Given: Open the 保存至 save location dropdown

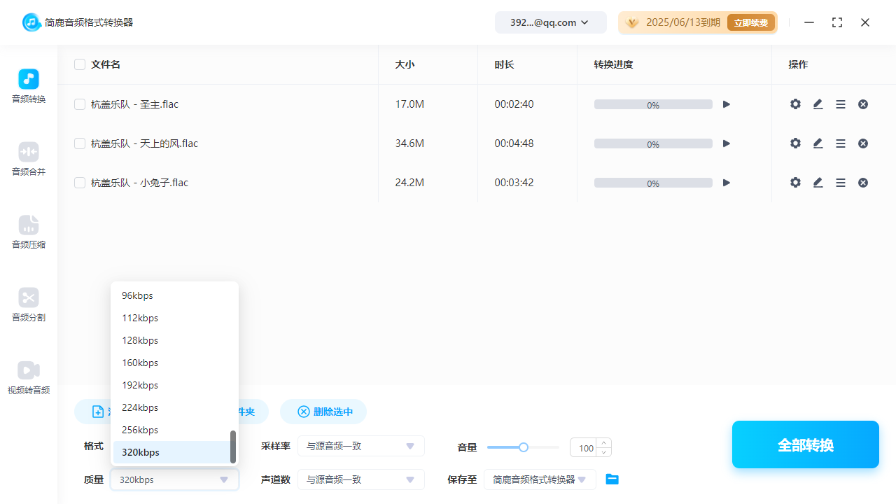Looking at the screenshot, I should click(x=540, y=479).
